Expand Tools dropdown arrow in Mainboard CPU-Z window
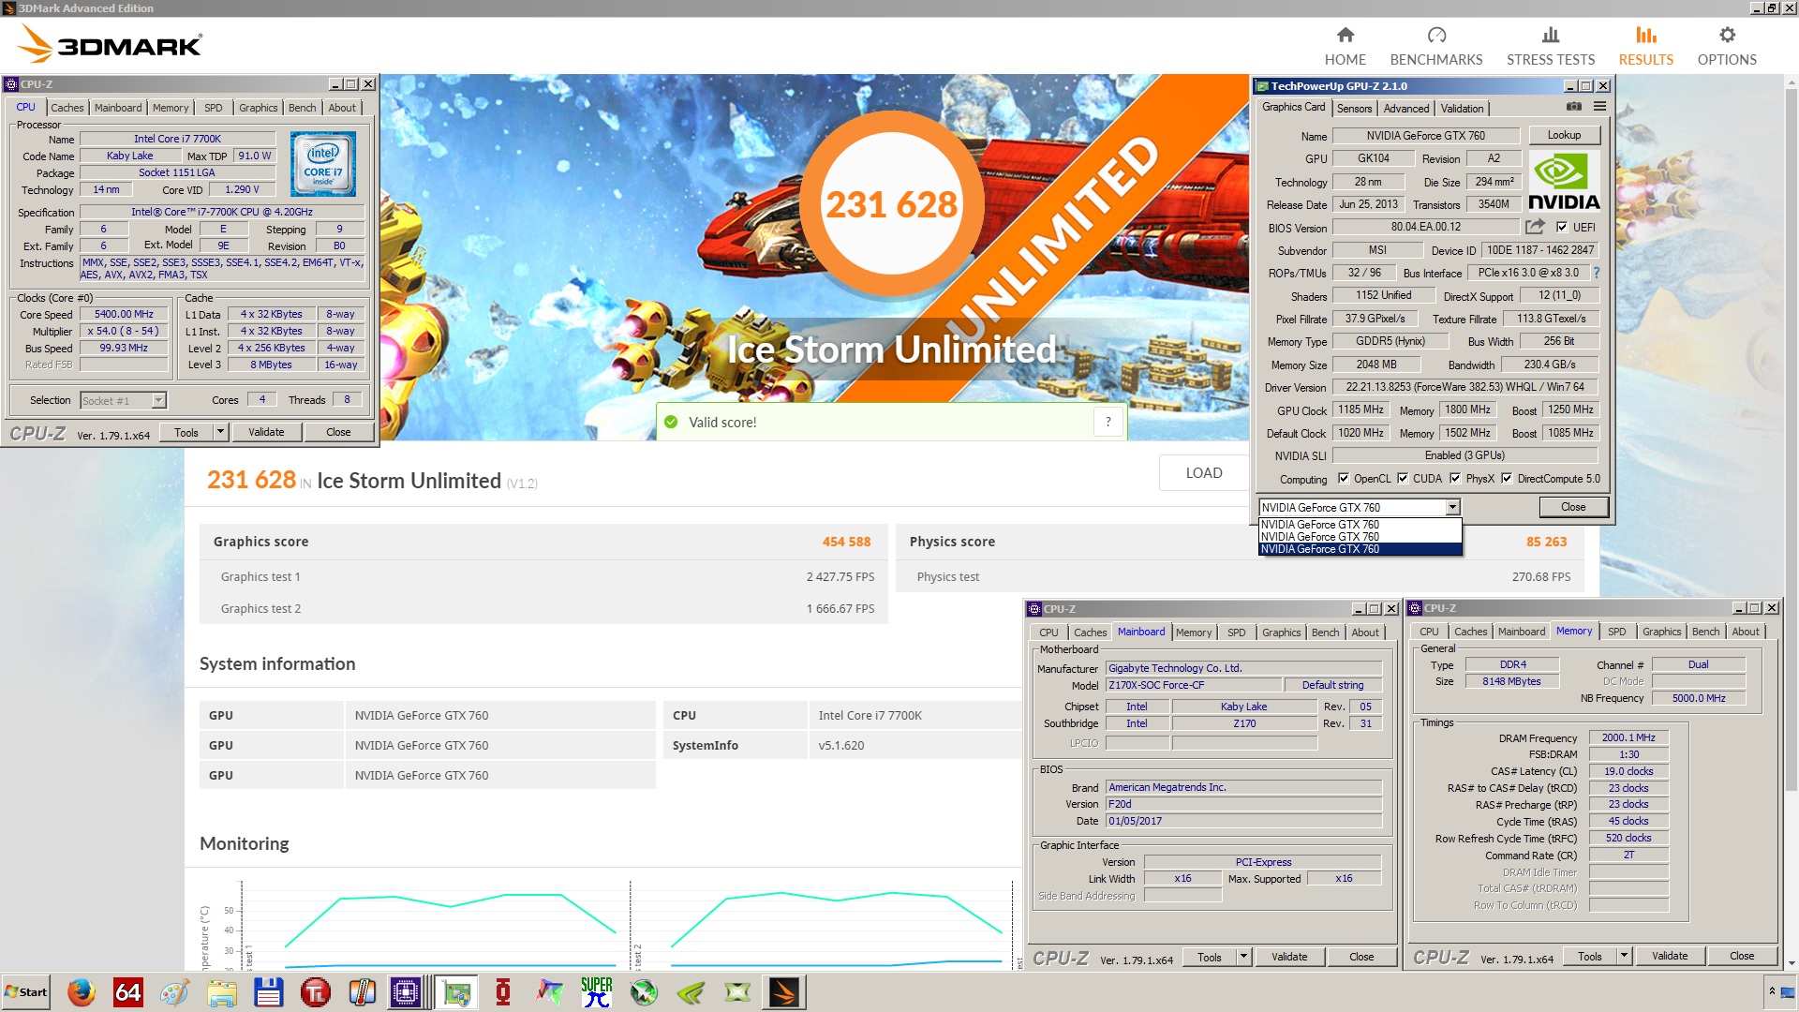The width and height of the screenshot is (1799, 1012). [1243, 957]
